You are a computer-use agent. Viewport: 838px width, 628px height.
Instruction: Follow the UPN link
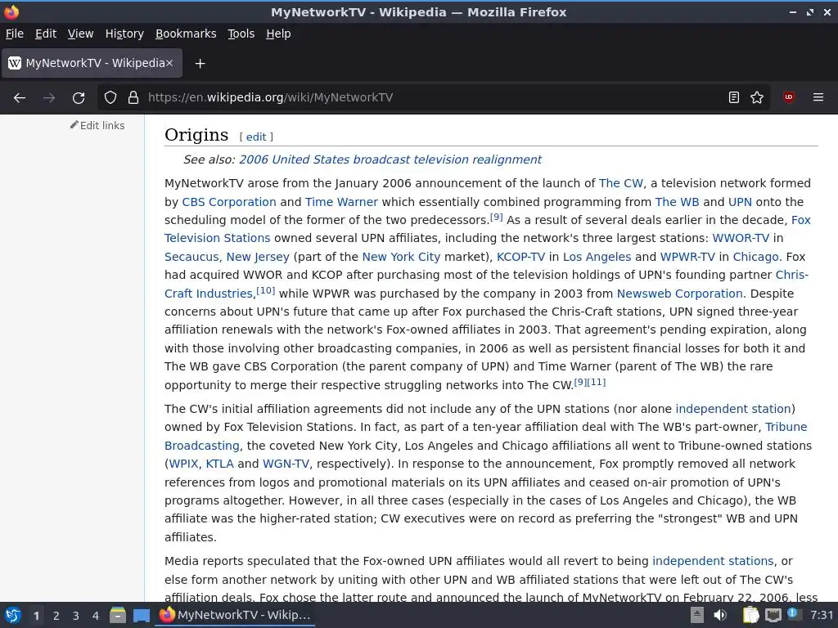pos(740,202)
